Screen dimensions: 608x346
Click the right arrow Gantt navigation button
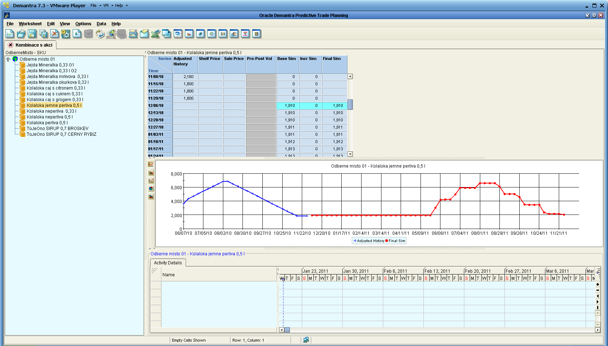[x=598, y=302]
